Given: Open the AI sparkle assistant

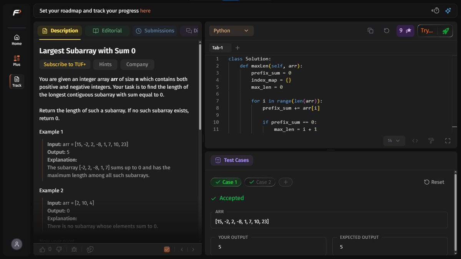Looking at the screenshot, I should coord(448,11).
